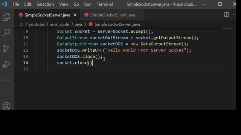Place cursor in serverSocket.accept() call
Image resolution: width=241 pixels, height=135 pixels.
pyautogui.click(x=125, y=31)
